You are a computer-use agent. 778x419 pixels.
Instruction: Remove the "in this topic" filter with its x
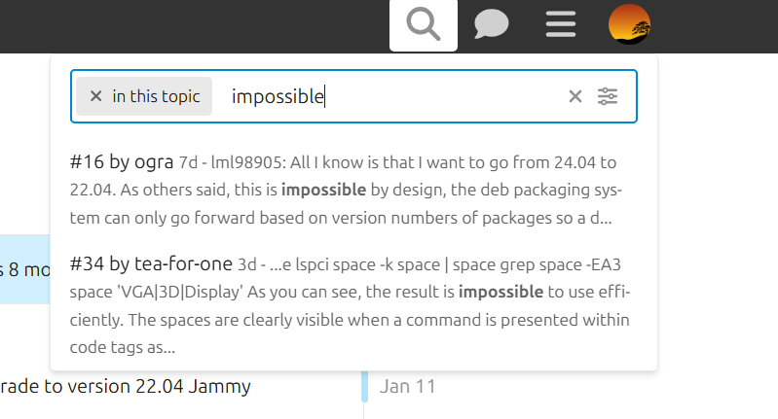click(x=95, y=96)
